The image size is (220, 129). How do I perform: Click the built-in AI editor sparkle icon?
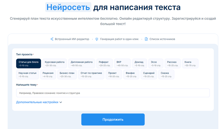click(52, 39)
